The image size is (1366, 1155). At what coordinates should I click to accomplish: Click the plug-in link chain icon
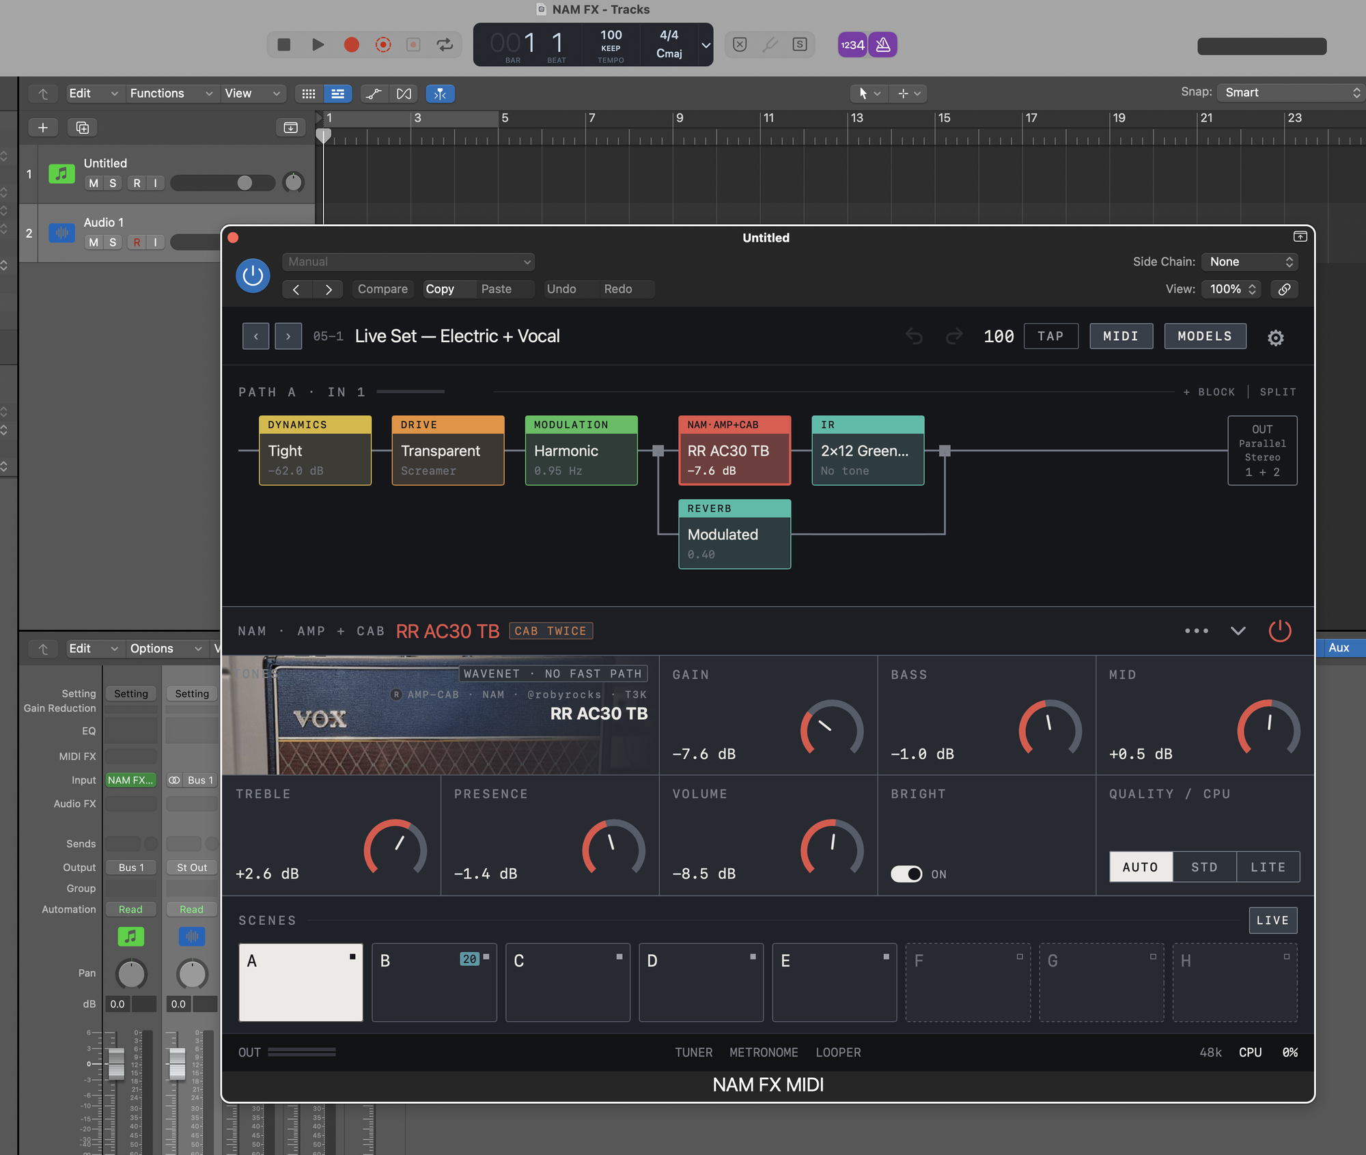click(x=1284, y=289)
